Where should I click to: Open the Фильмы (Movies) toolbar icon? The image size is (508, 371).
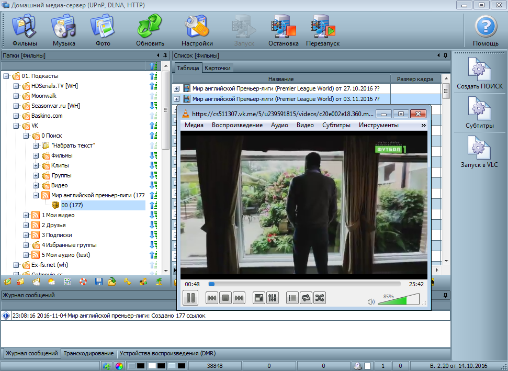click(x=25, y=30)
